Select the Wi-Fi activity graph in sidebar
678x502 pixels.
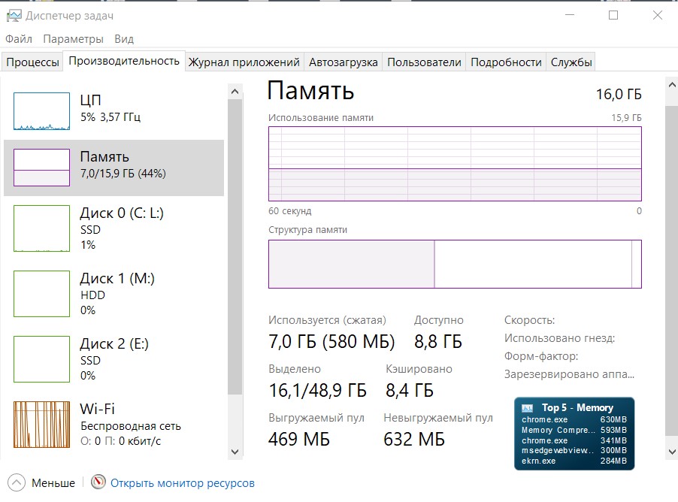tap(41, 424)
